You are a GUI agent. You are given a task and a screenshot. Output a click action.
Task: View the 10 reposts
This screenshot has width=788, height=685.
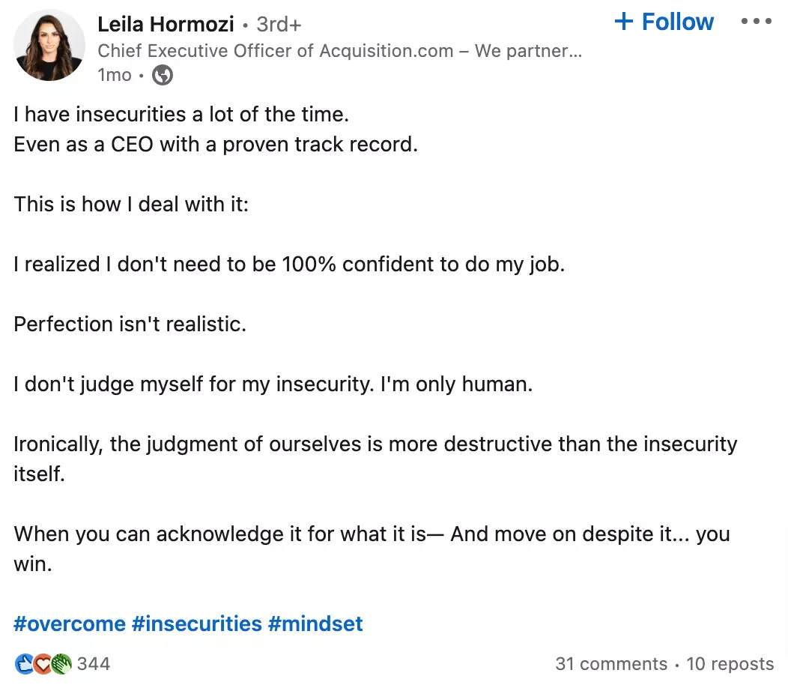pos(730,664)
